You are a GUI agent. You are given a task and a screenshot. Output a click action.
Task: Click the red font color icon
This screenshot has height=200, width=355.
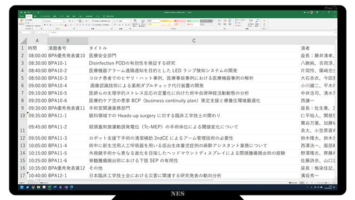coord(65,25)
